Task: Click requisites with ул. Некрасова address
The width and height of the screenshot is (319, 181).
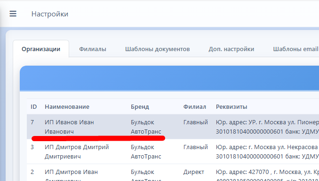Action: click(267, 151)
